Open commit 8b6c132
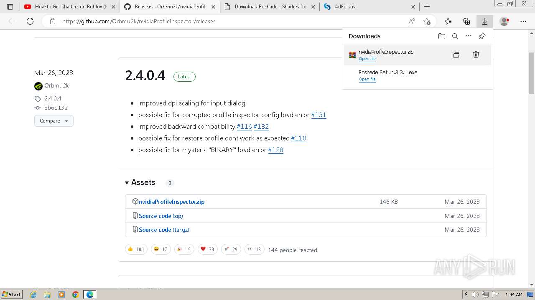The height and width of the screenshot is (300, 535). pyautogui.click(x=56, y=108)
